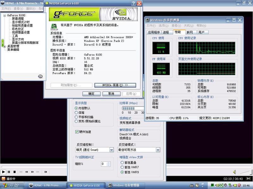Select the pan and scan (平移和扫描) option
Viewport: 253px width, 189px height.
(76, 117)
